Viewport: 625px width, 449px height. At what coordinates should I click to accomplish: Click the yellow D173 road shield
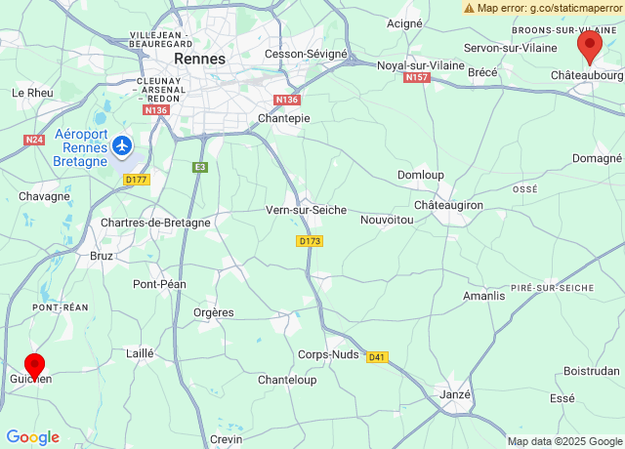tap(310, 241)
